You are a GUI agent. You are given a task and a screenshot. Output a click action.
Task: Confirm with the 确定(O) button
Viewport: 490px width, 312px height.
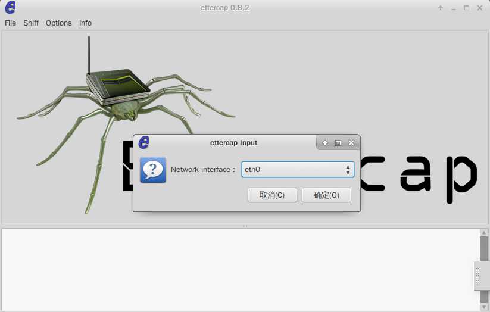326,195
